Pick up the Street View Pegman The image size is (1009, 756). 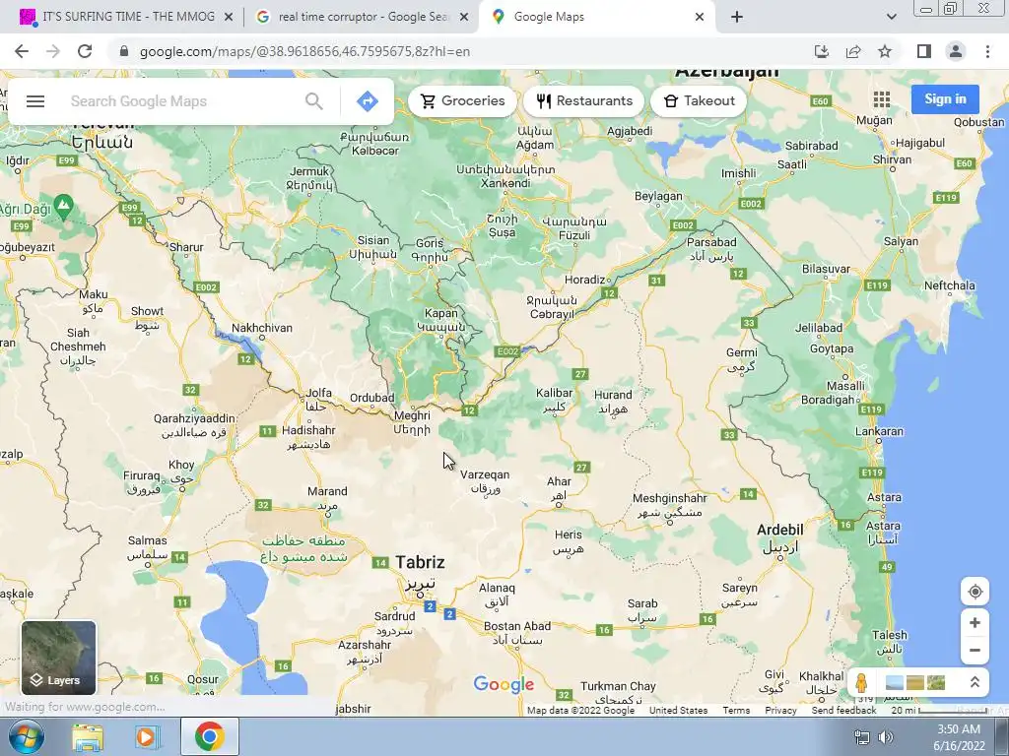pyautogui.click(x=861, y=683)
